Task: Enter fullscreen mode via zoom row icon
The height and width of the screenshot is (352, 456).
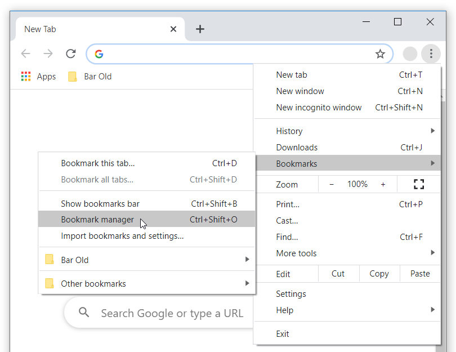Action: pyautogui.click(x=418, y=184)
